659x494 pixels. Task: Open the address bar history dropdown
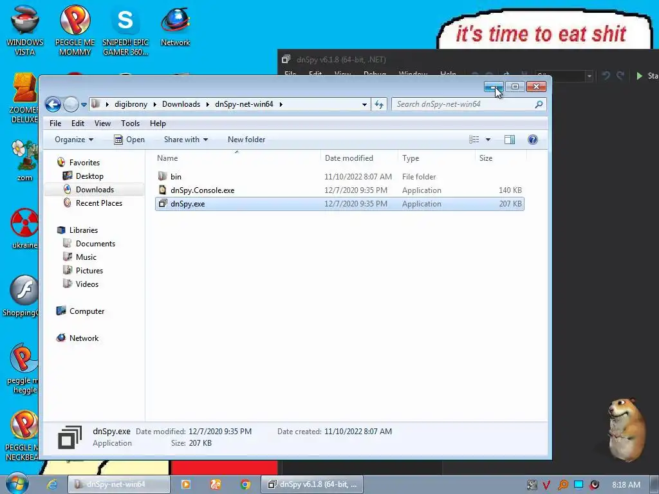click(x=364, y=104)
